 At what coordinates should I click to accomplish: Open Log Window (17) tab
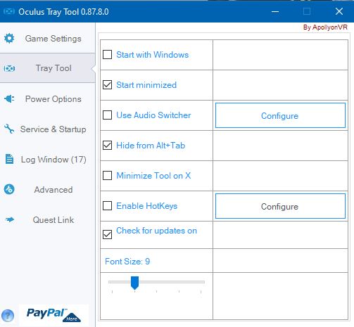pos(48,160)
